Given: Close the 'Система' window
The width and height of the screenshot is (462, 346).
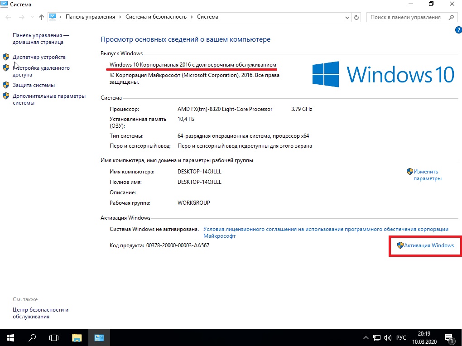Looking at the screenshot, I should coord(452,4).
